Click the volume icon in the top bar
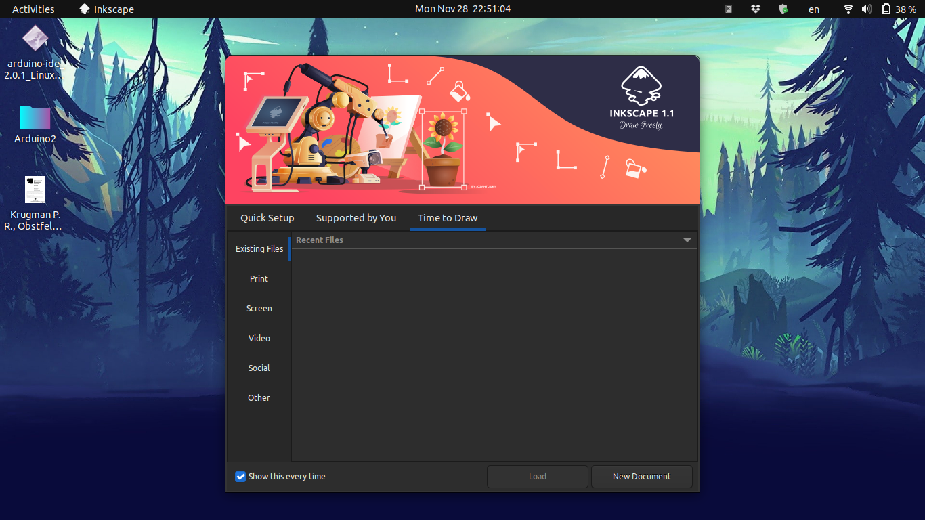 click(x=867, y=9)
